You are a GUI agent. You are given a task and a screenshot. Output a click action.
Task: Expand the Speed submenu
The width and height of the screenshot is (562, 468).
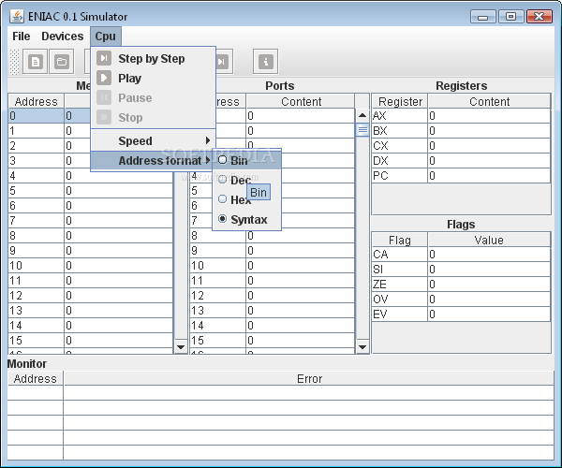pyautogui.click(x=153, y=140)
